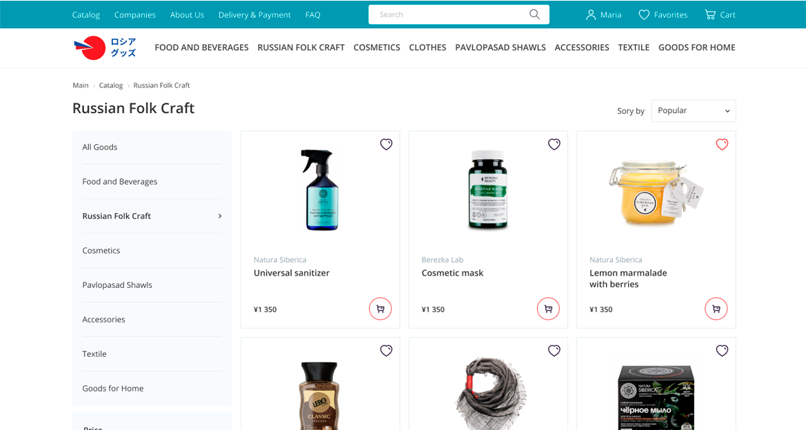Toggle favorite on the gray scarf product
Image resolution: width=806 pixels, height=430 pixels.
[554, 350]
